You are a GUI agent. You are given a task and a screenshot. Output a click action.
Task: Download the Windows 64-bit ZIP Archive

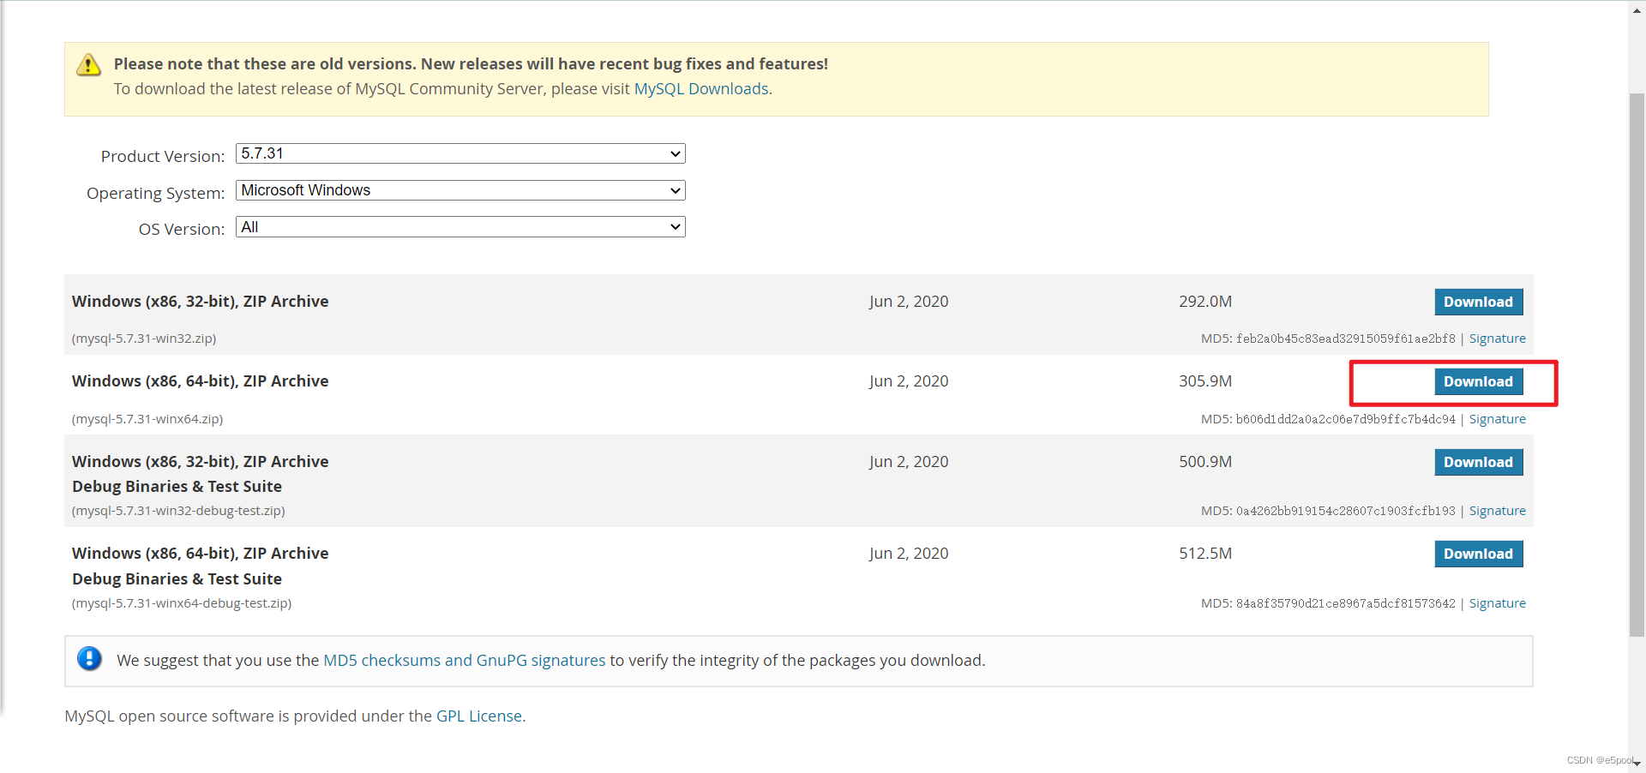click(1478, 381)
